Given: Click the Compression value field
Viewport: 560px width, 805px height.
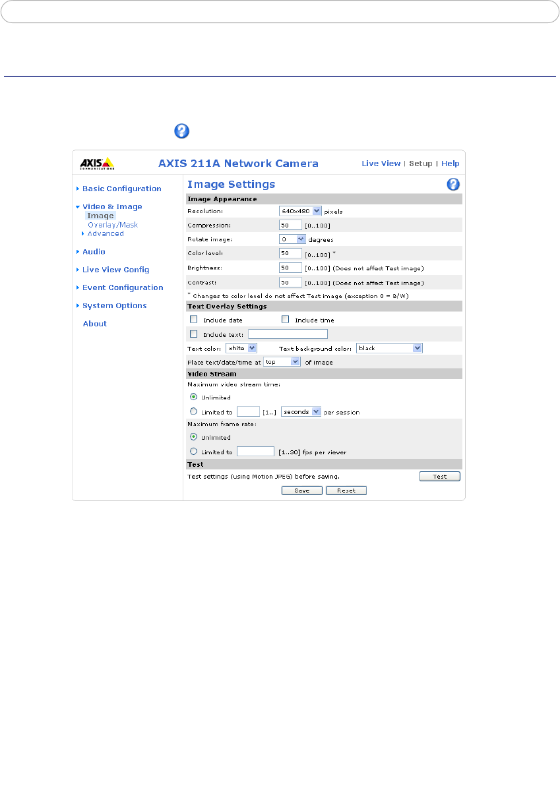Looking at the screenshot, I should [290, 225].
